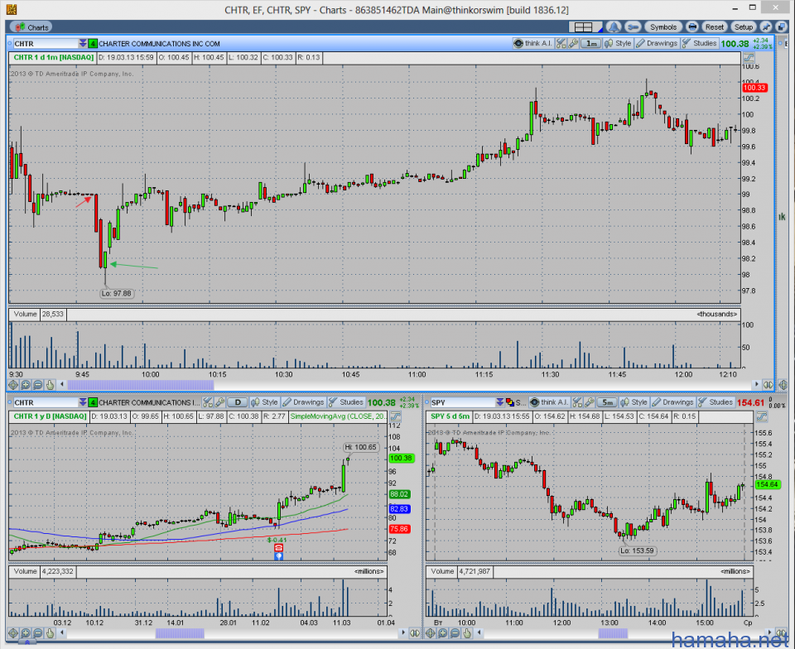Click top chart scrollbar left arrow

tap(62, 385)
